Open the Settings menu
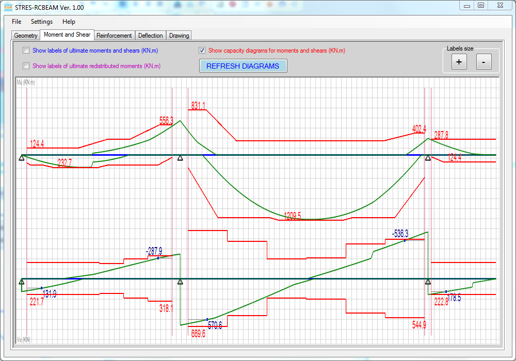516x361 pixels. 42,22
